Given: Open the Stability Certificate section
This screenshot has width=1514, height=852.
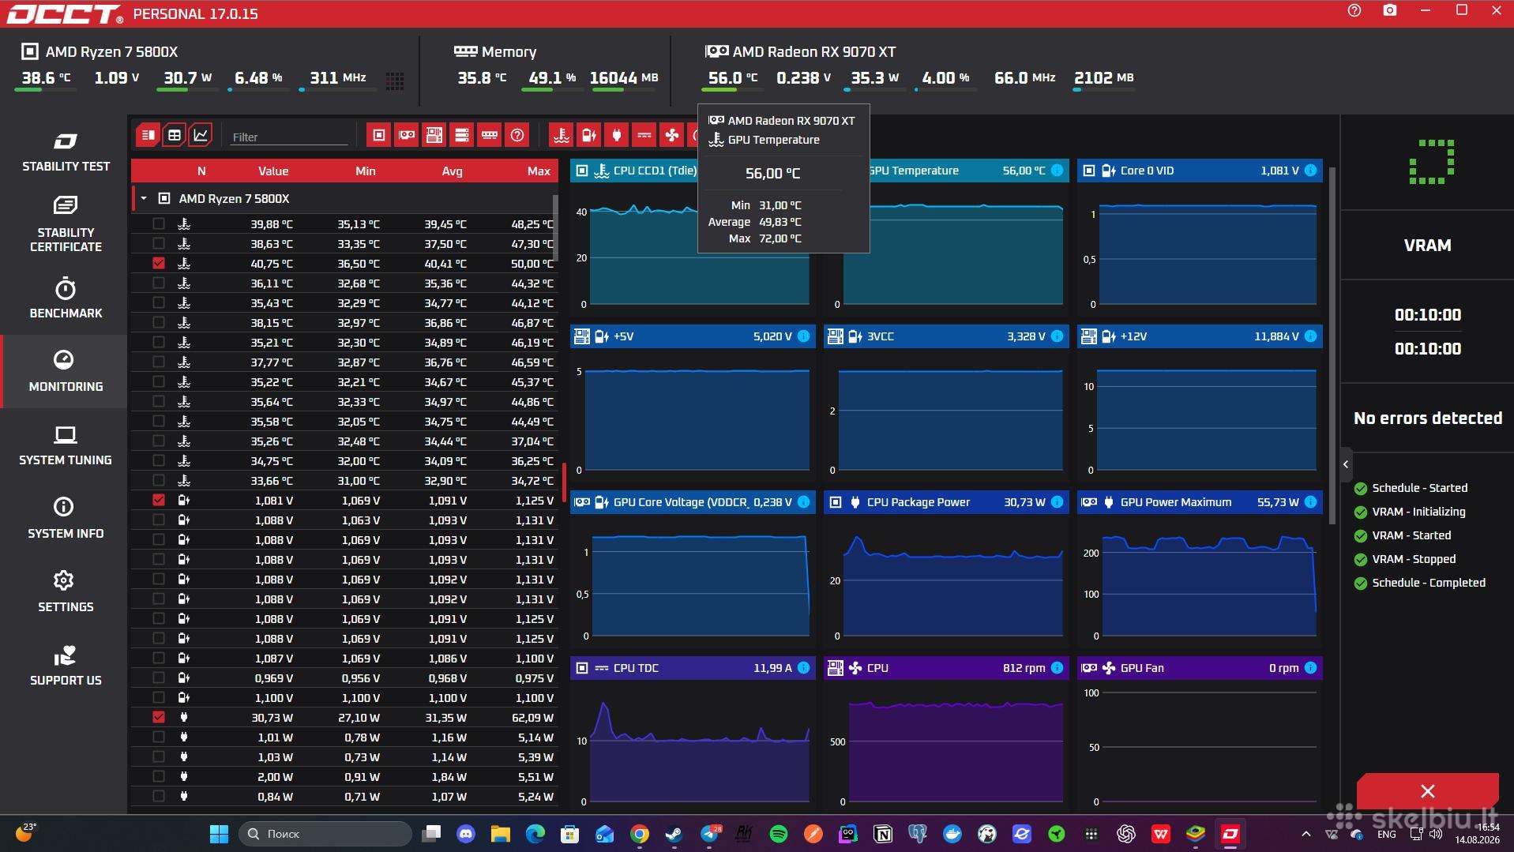Looking at the screenshot, I should pos(66,224).
